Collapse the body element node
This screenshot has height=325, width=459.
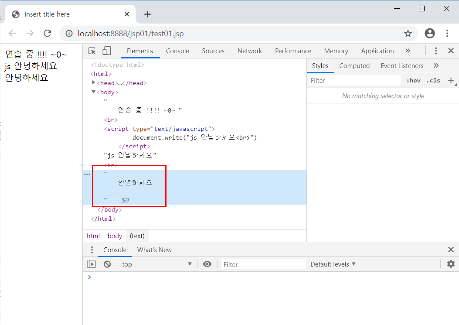pyautogui.click(x=93, y=92)
